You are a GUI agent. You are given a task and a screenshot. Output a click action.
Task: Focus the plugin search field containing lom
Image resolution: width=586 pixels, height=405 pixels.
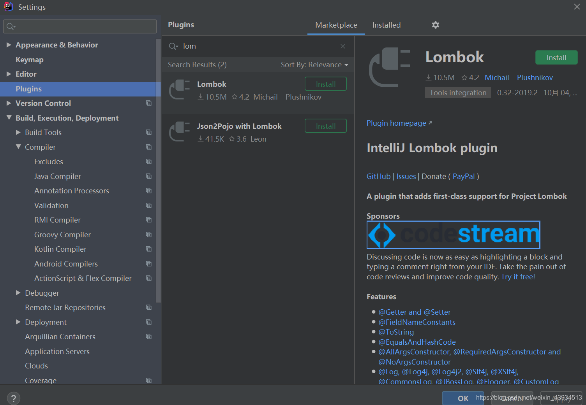click(x=257, y=46)
